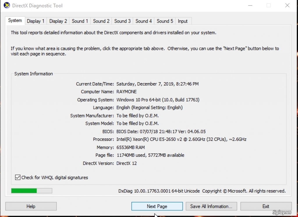The image size is (298, 217).
Task: Click the DirectX 12 version value
Action: point(127,163)
